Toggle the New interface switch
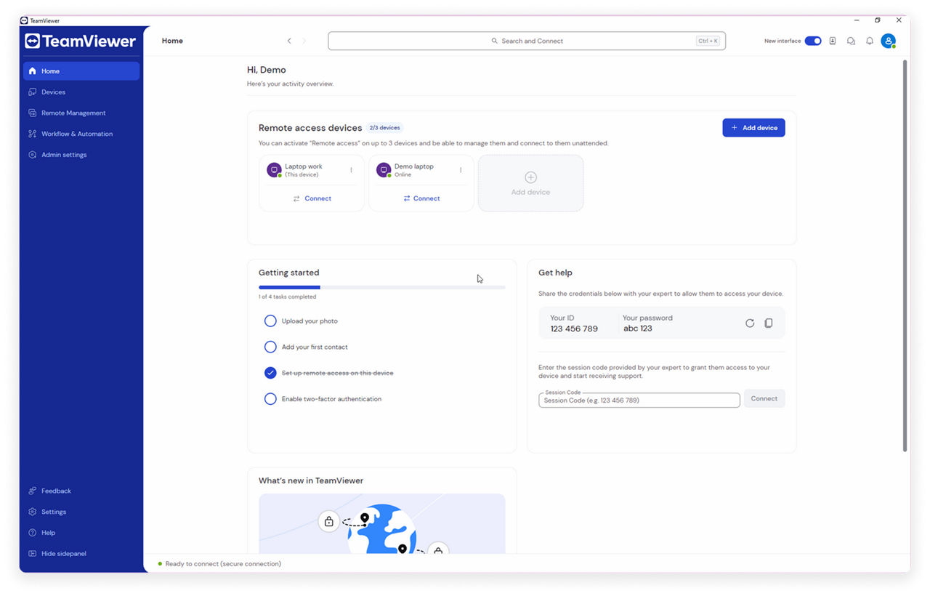The height and width of the screenshot is (596, 930). (x=813, y=41)
